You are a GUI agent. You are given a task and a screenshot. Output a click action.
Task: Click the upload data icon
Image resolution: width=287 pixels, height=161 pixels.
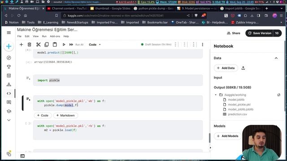click(x=243, y=68)
